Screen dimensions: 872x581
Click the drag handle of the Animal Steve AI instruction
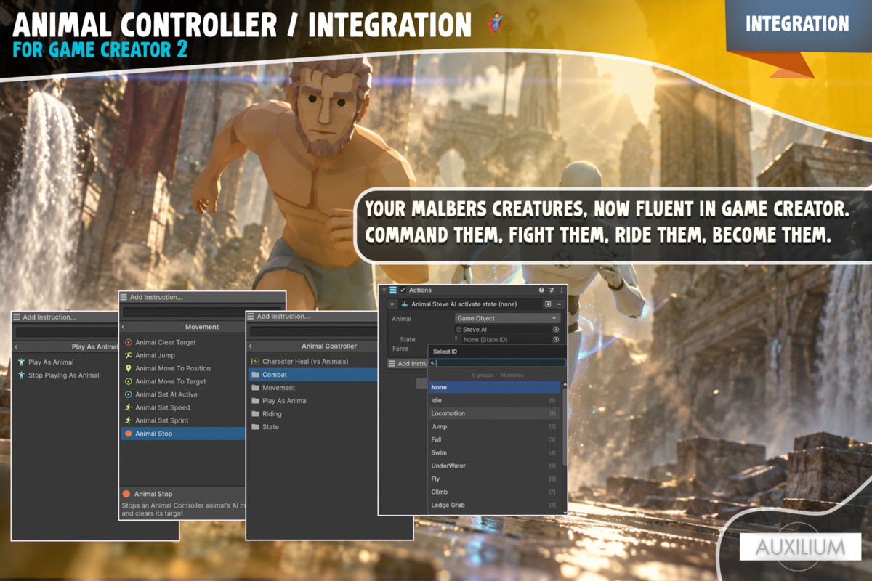click(x=392, y=304)
